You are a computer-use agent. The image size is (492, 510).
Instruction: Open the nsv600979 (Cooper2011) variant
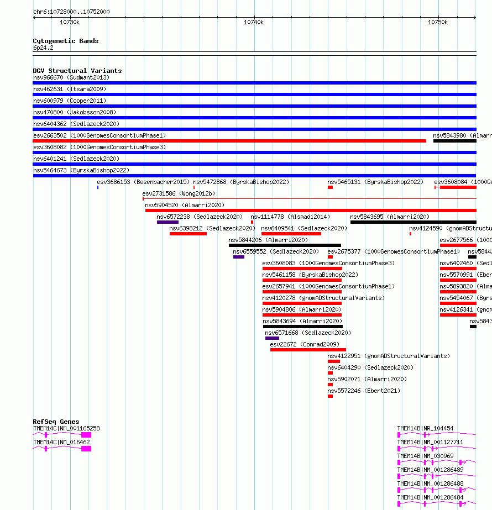(70, 101)
